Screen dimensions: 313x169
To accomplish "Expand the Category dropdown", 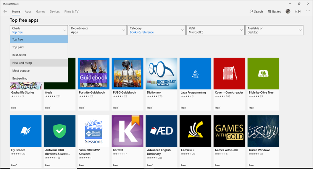I will coord(156,30).
